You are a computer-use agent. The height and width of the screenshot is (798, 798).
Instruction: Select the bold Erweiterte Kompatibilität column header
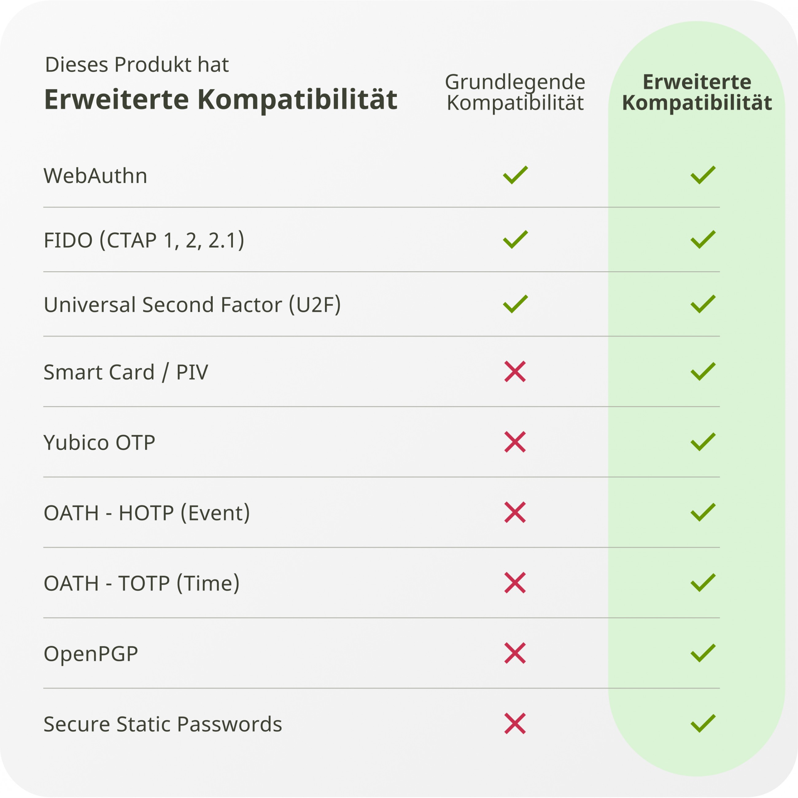point(697,92)
